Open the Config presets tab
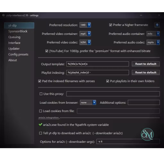Viewport: 164px width, 160px height. click(x=19, y=54)
